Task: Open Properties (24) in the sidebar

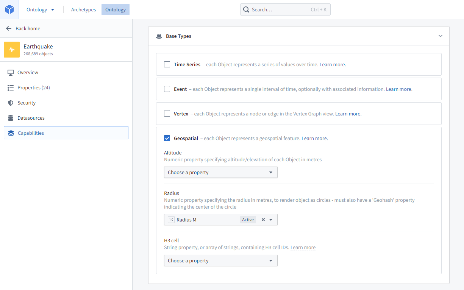Action: 66,87
